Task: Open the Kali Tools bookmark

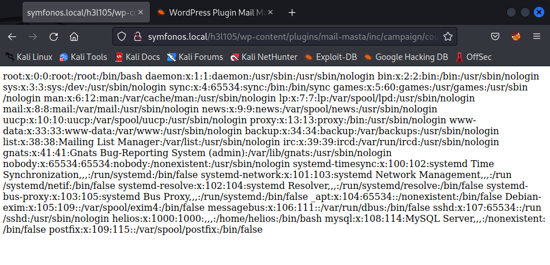Action: click(83, 57)
